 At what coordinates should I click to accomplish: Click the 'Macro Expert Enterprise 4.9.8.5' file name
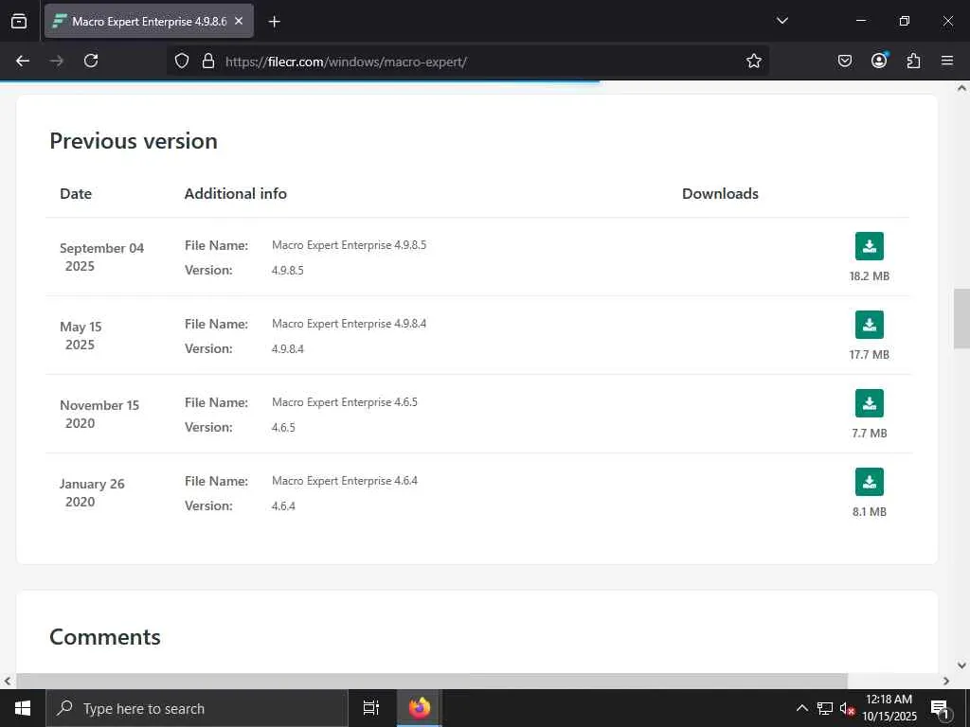pyautogui.click(x=349, y=245)
